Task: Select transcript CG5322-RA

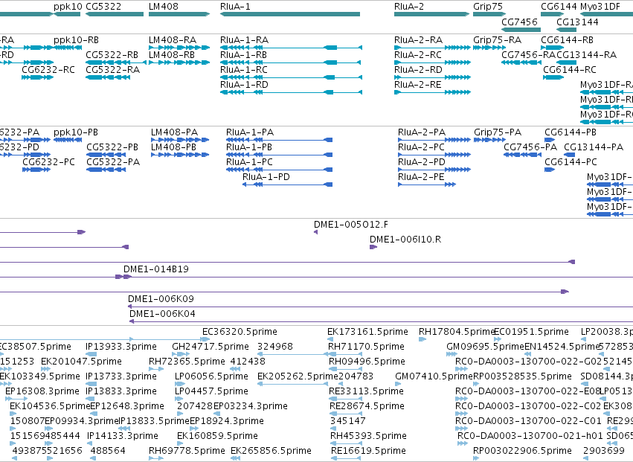Action: pyautogui.click(x=112, y=70)
